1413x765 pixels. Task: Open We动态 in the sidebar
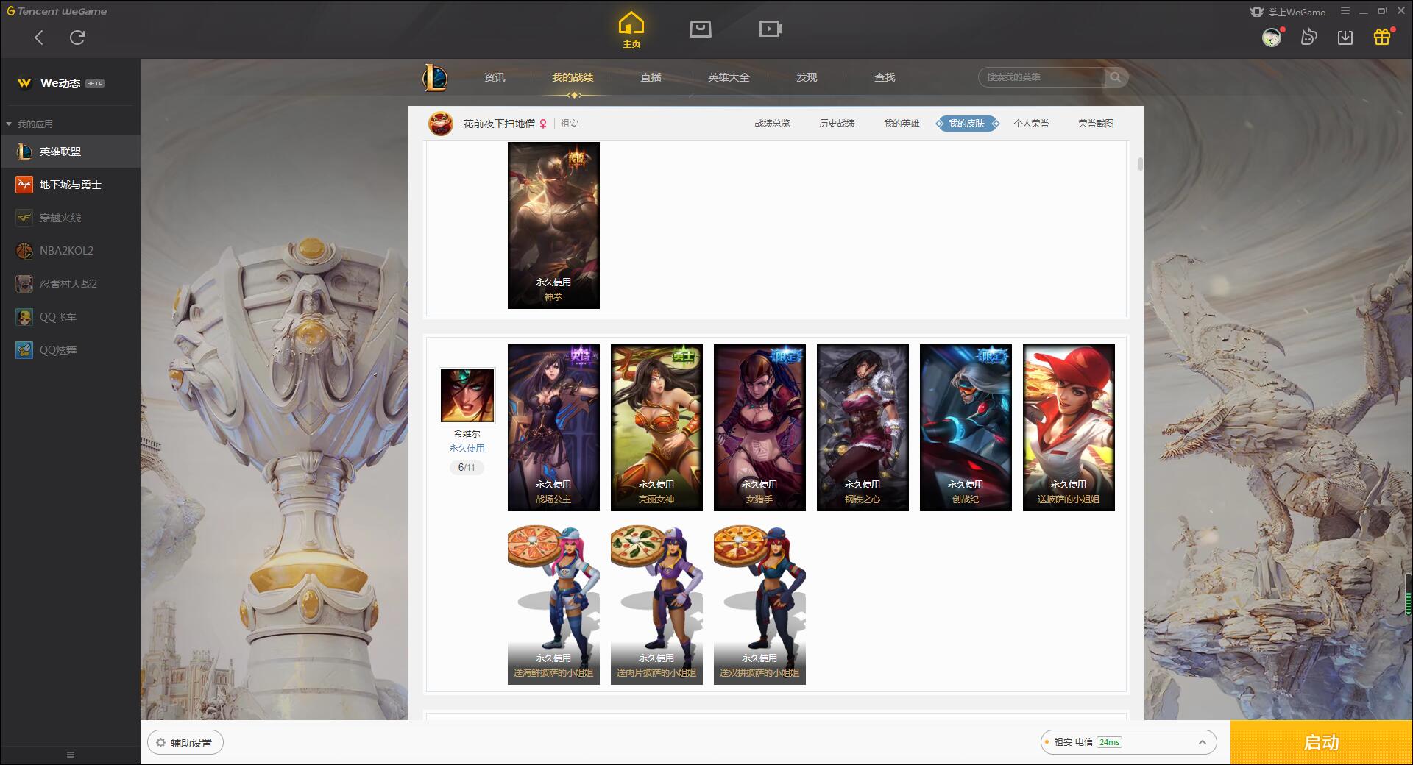pos(70,83)
